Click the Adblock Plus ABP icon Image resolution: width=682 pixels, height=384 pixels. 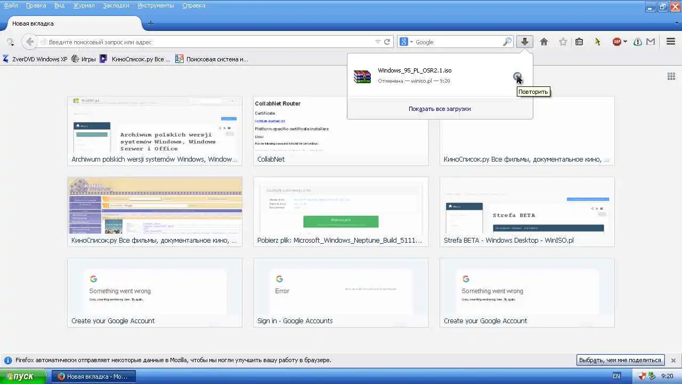(x=617, y=42)
